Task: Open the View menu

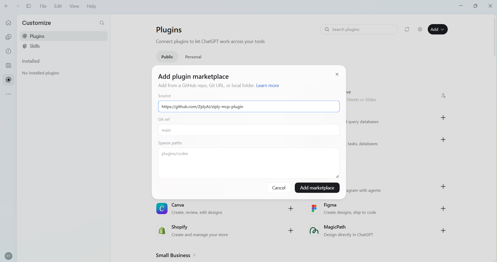Action: 74,6
